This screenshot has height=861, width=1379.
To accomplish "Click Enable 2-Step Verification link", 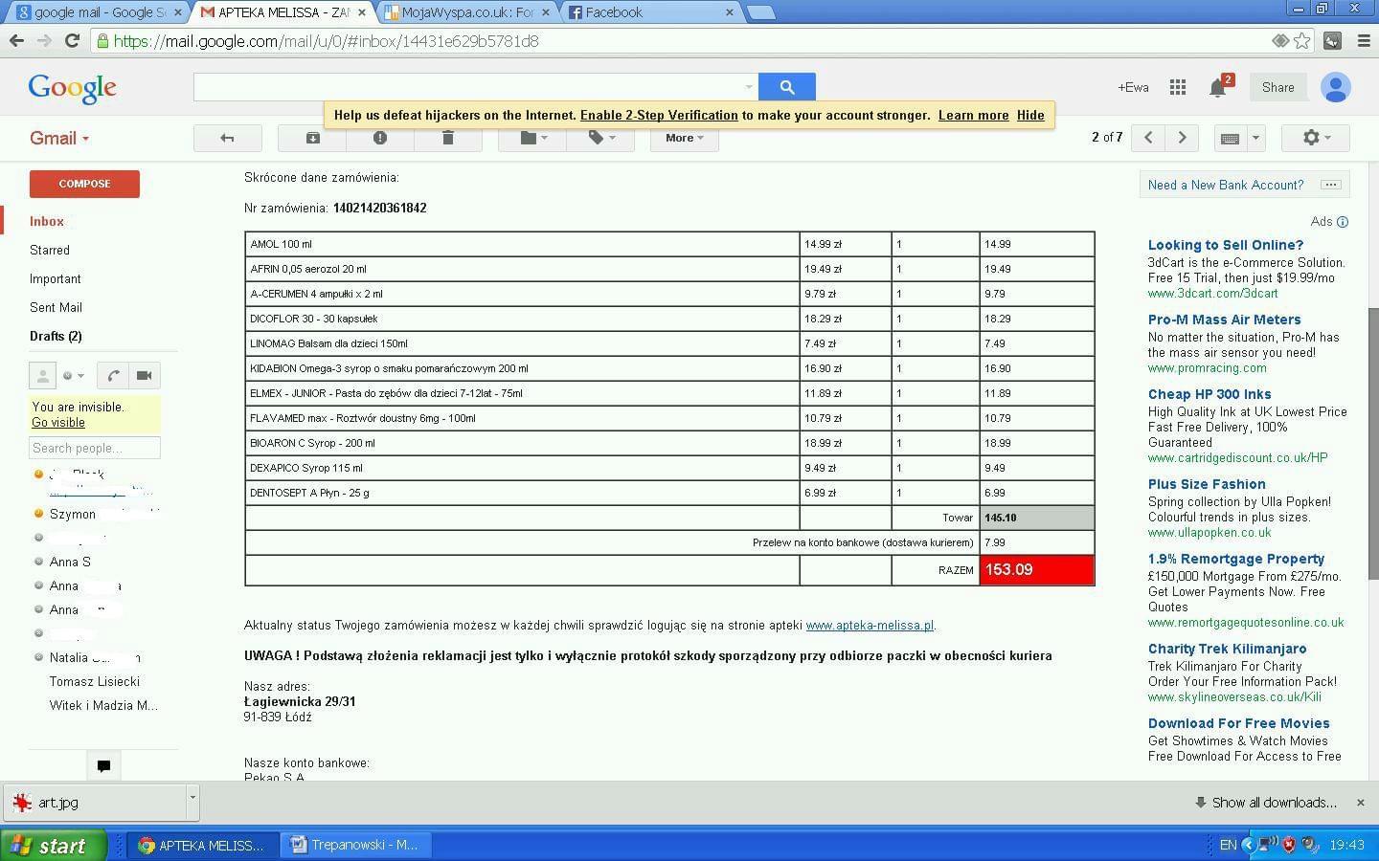I will tap(659, 115).
